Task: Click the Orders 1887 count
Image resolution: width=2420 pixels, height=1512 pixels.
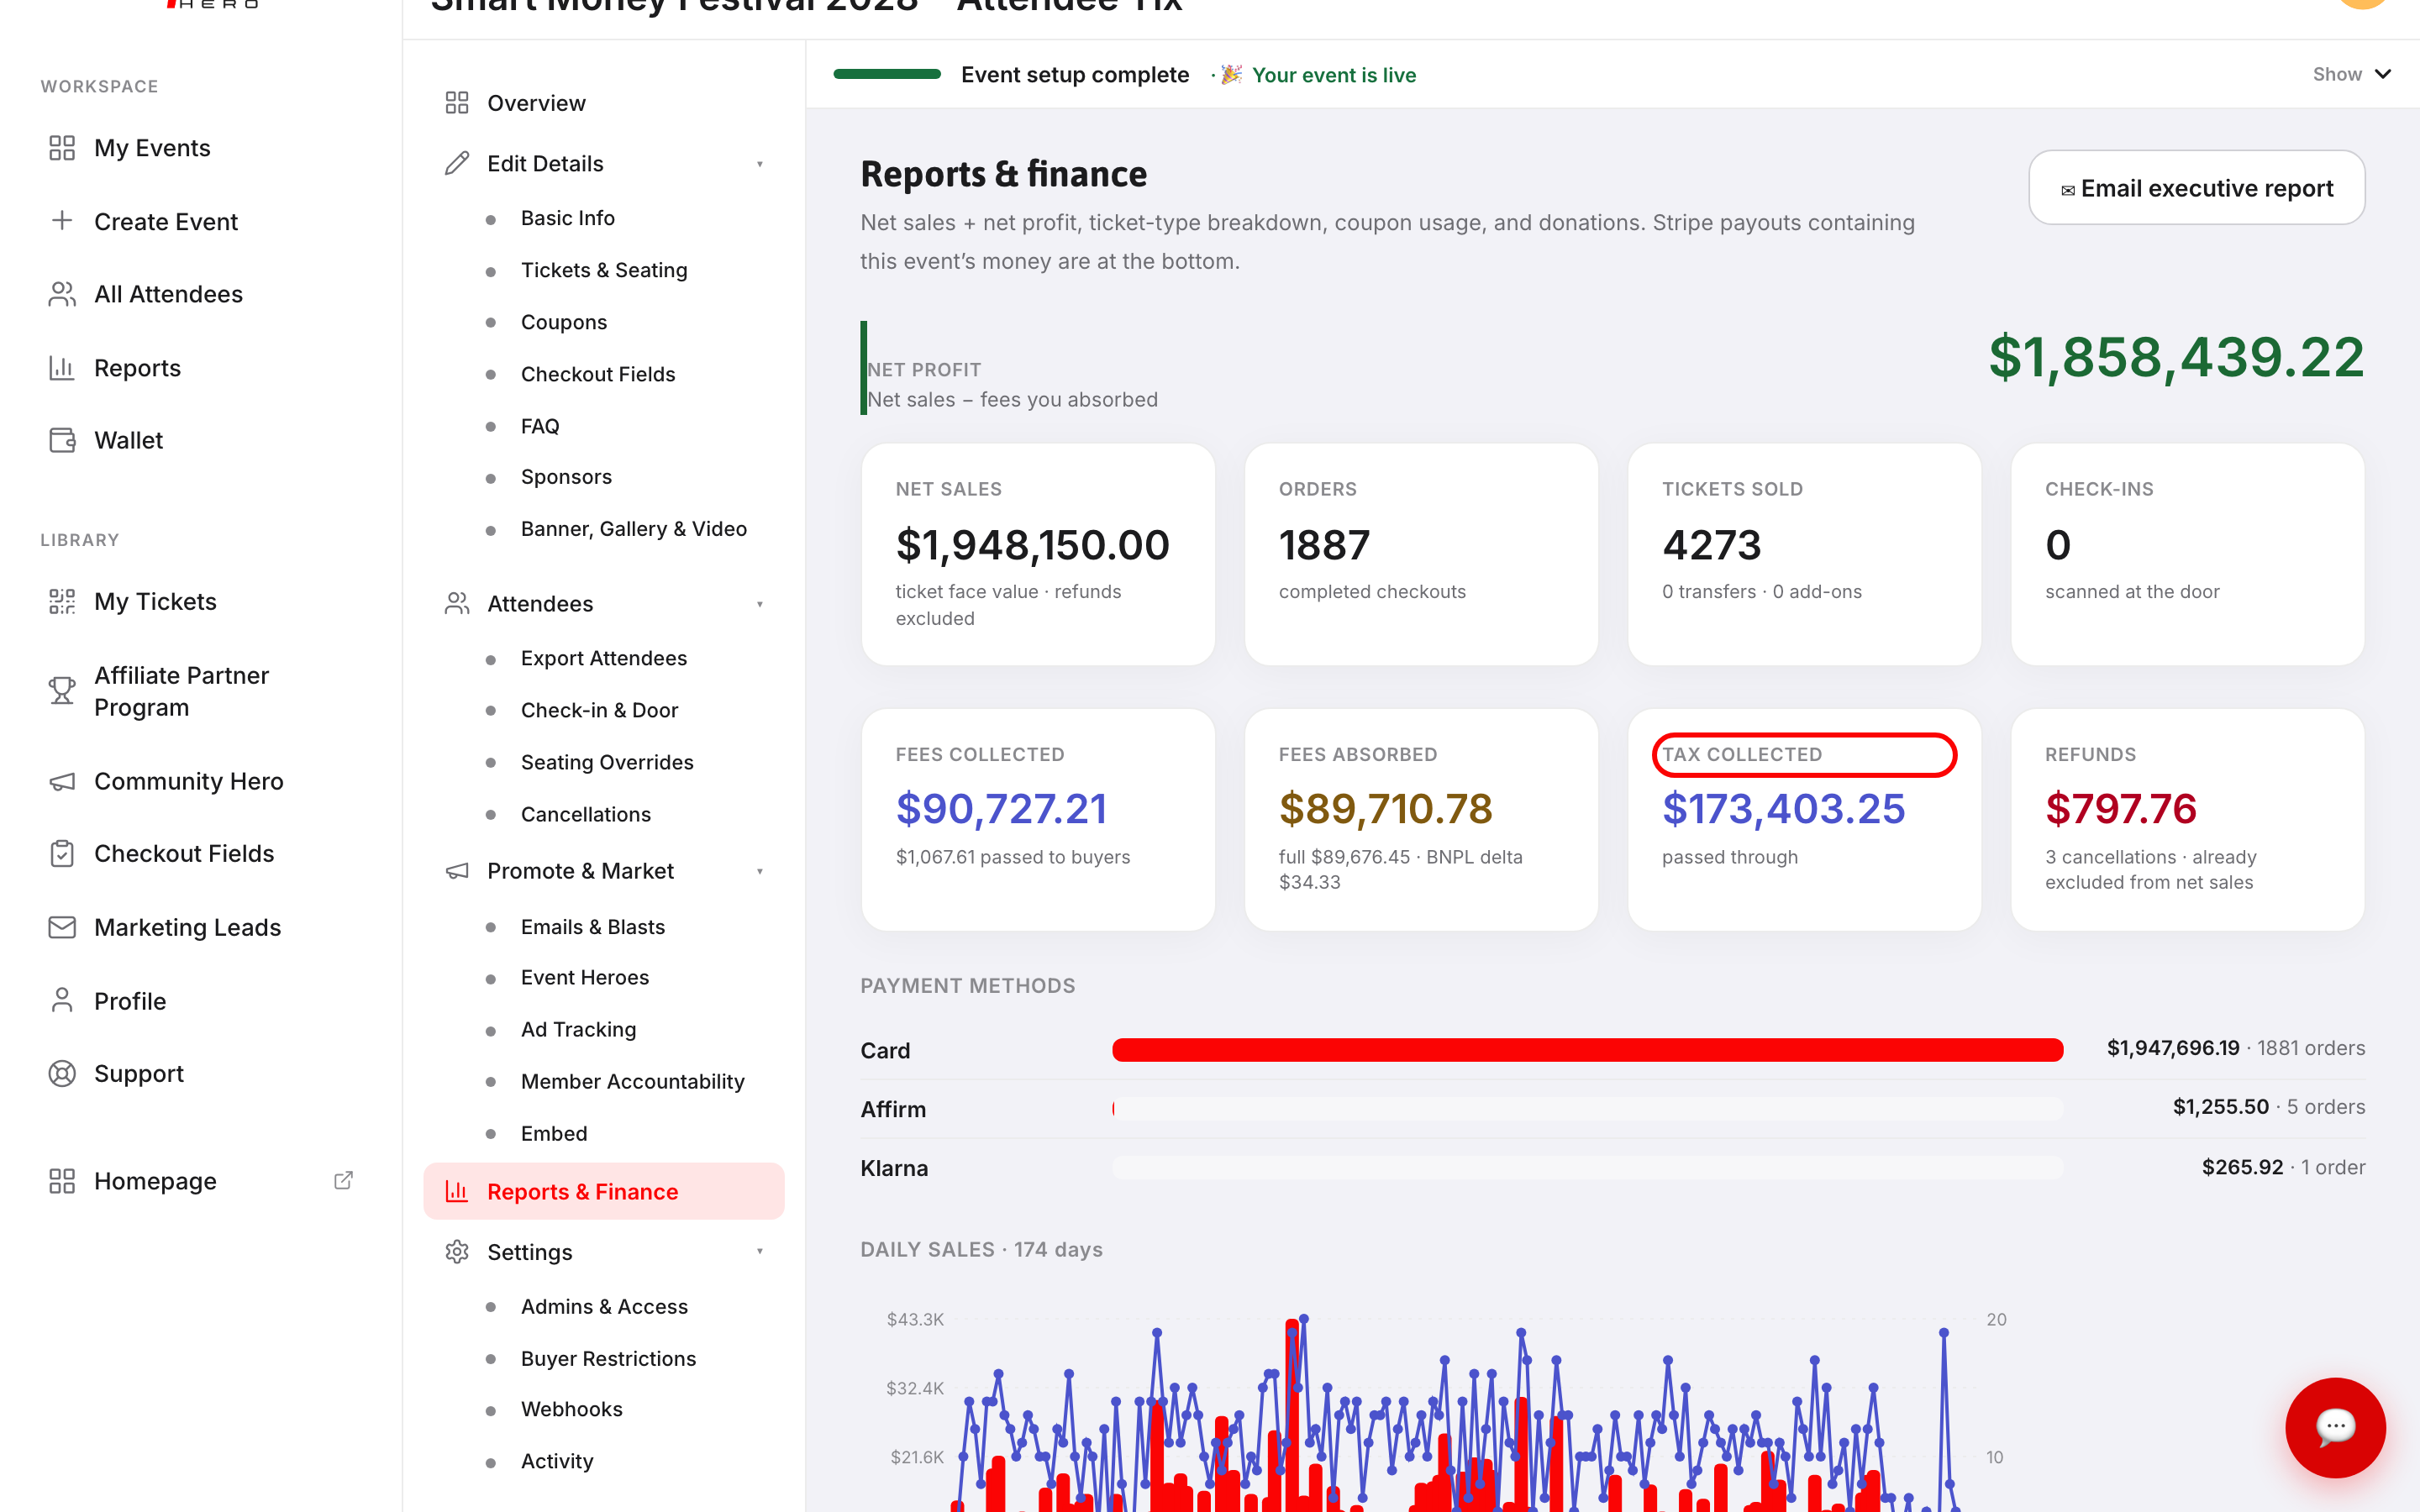Action: click(1324, 545)
